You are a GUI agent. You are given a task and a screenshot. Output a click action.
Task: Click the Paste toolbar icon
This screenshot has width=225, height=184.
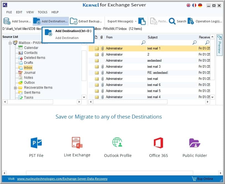[154, 21]
